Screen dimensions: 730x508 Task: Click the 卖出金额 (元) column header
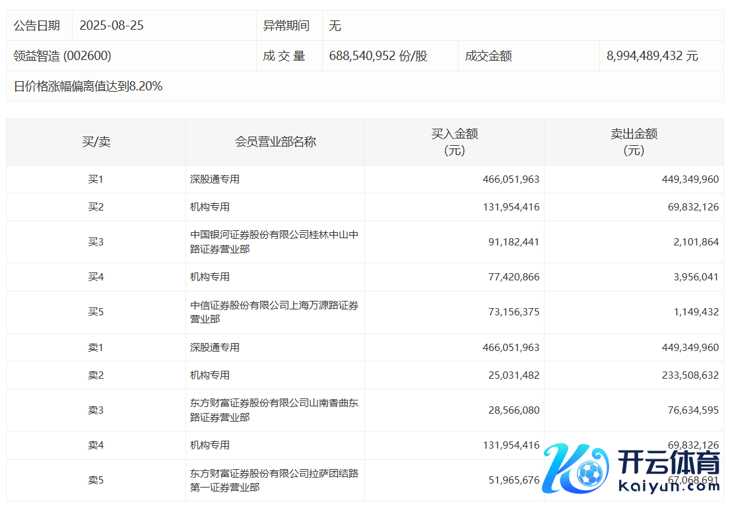634,142
